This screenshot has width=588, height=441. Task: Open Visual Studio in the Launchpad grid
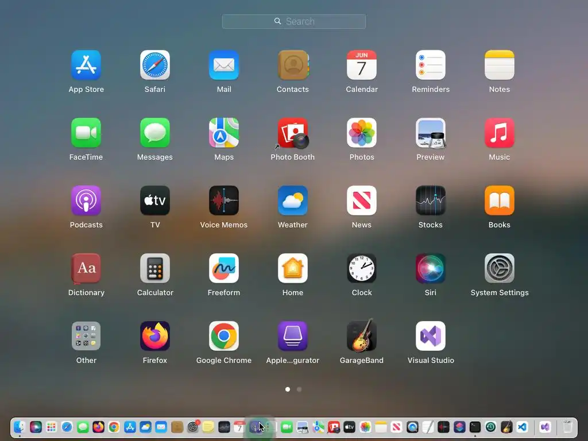pyautogui.click(x=431, y=336)
